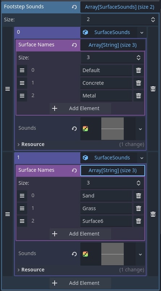
Task: Delete the Default surface name entry
Action: tap(139, 70)
